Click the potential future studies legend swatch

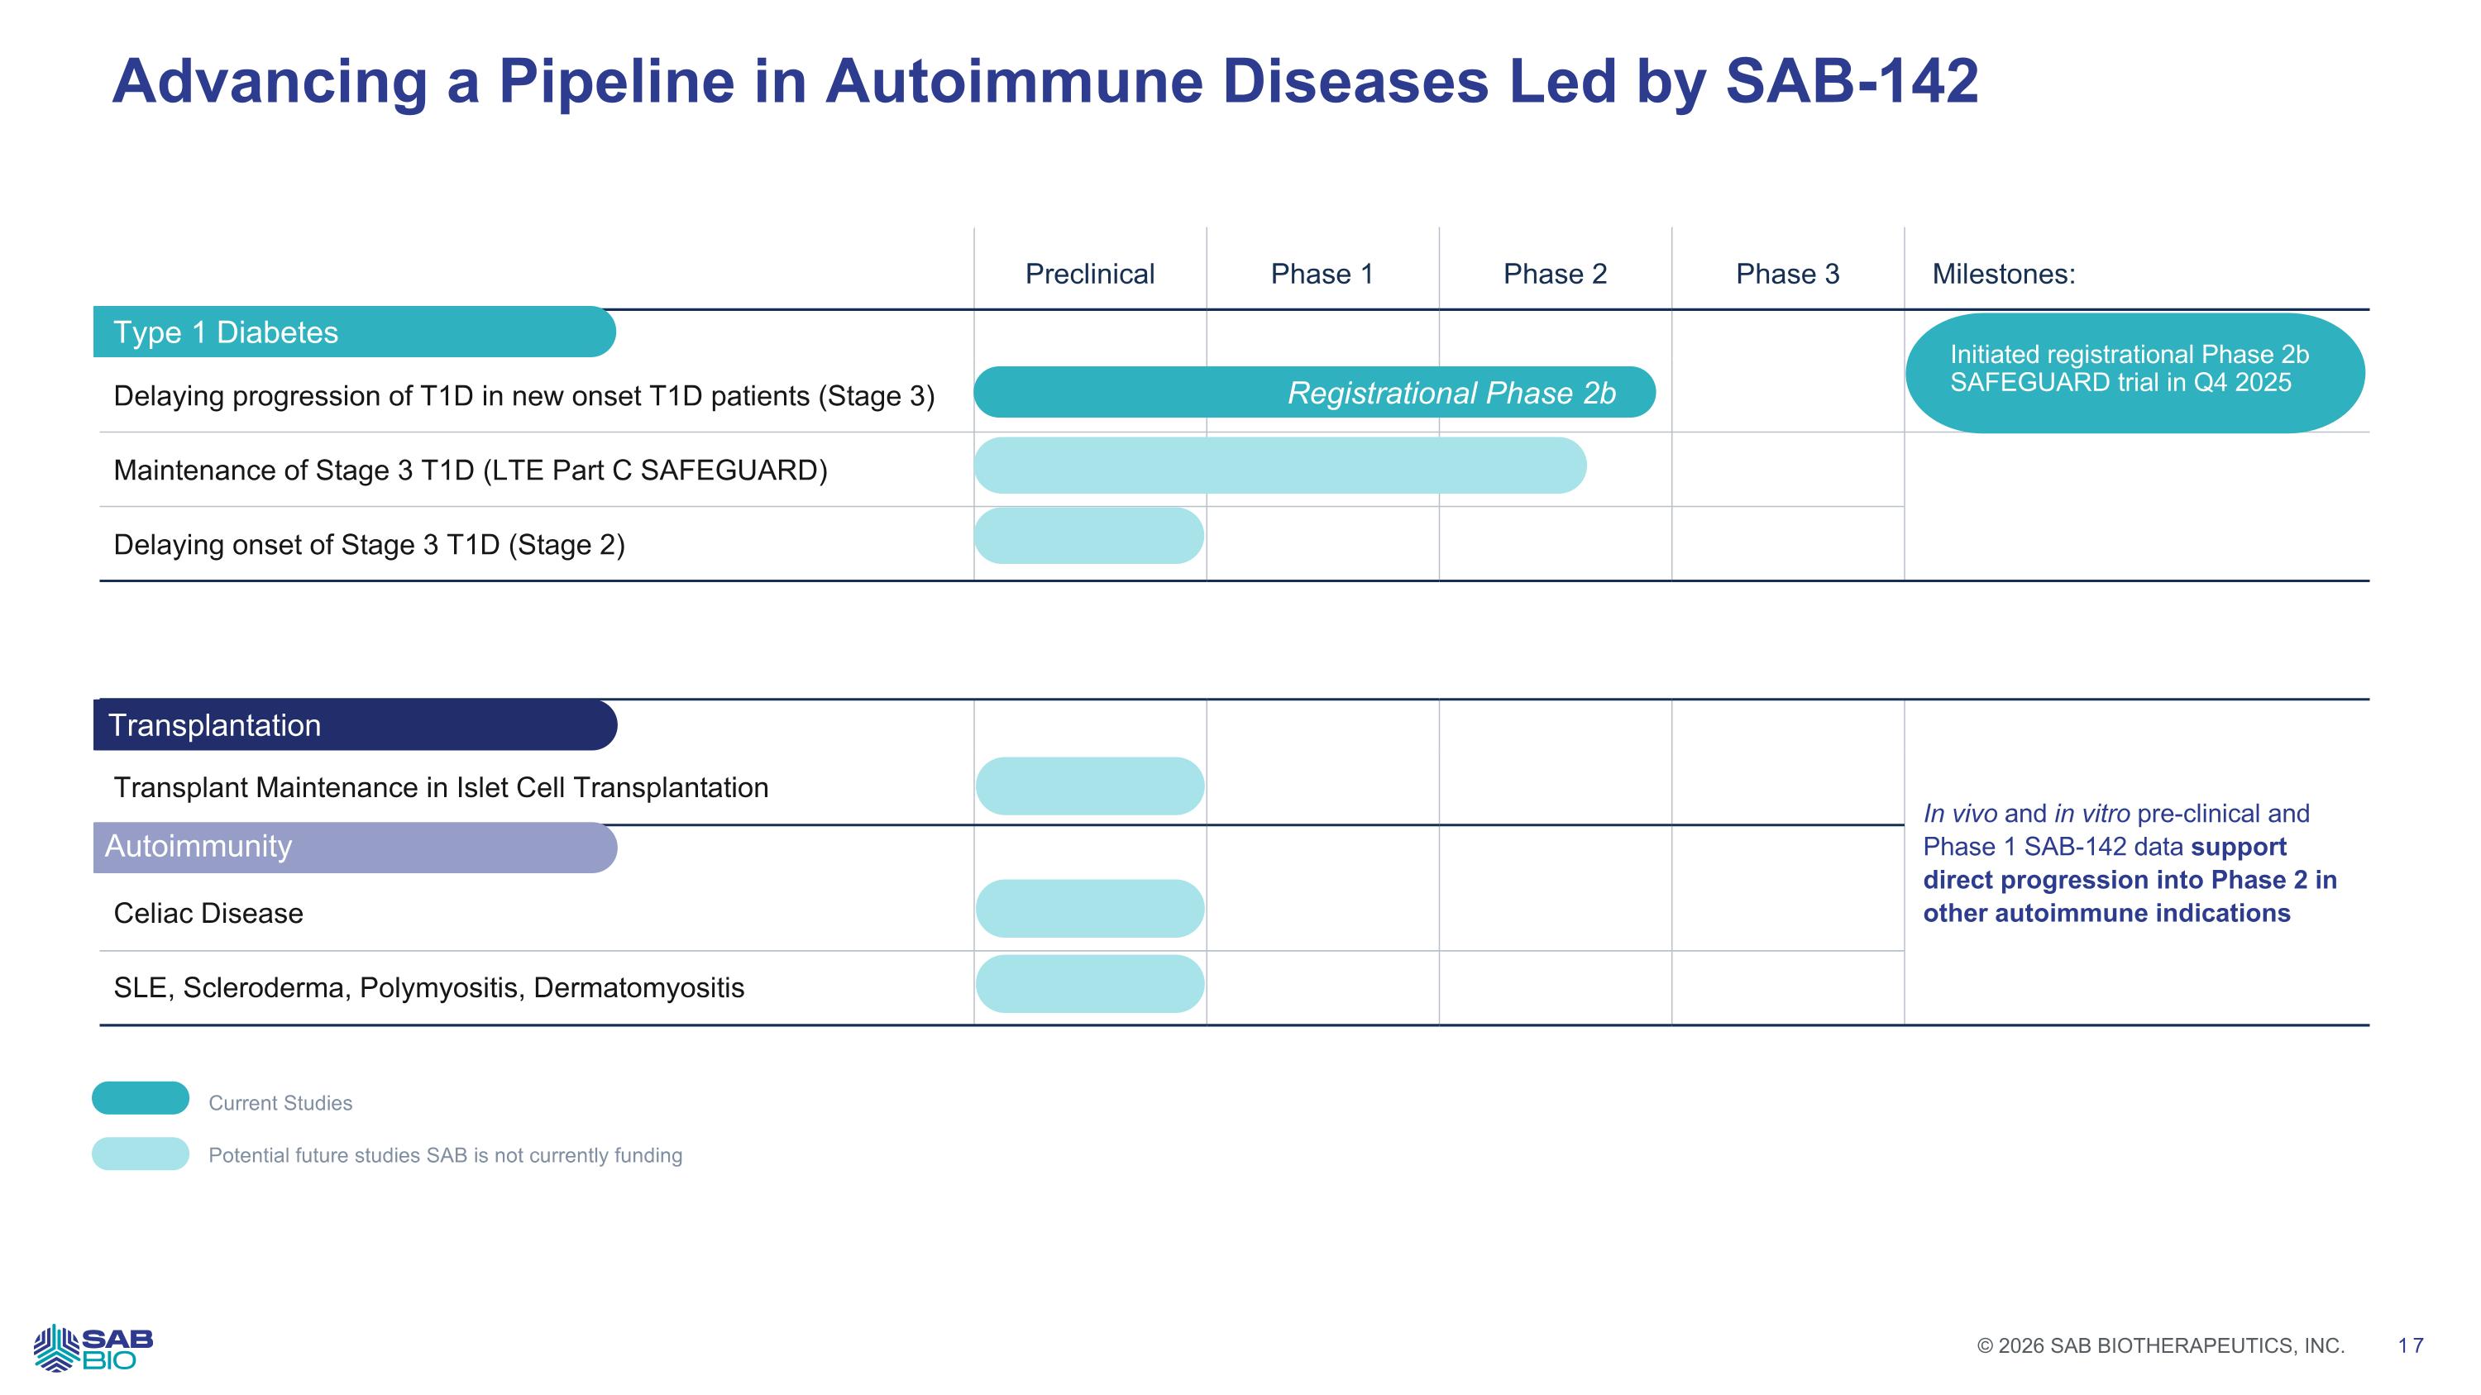[141, 1154]
